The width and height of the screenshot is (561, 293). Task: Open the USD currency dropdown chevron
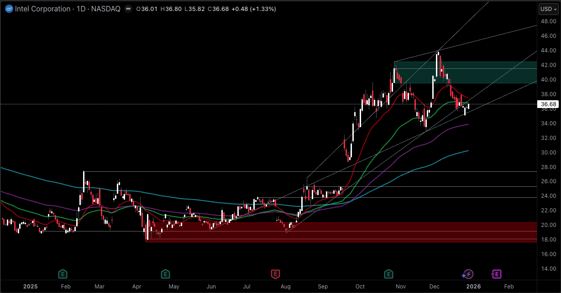coord(555,9)
